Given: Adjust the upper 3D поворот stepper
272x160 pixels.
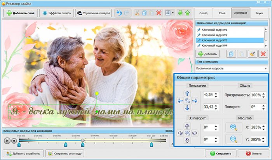Looking at the screenshot, I should (216, 127).
